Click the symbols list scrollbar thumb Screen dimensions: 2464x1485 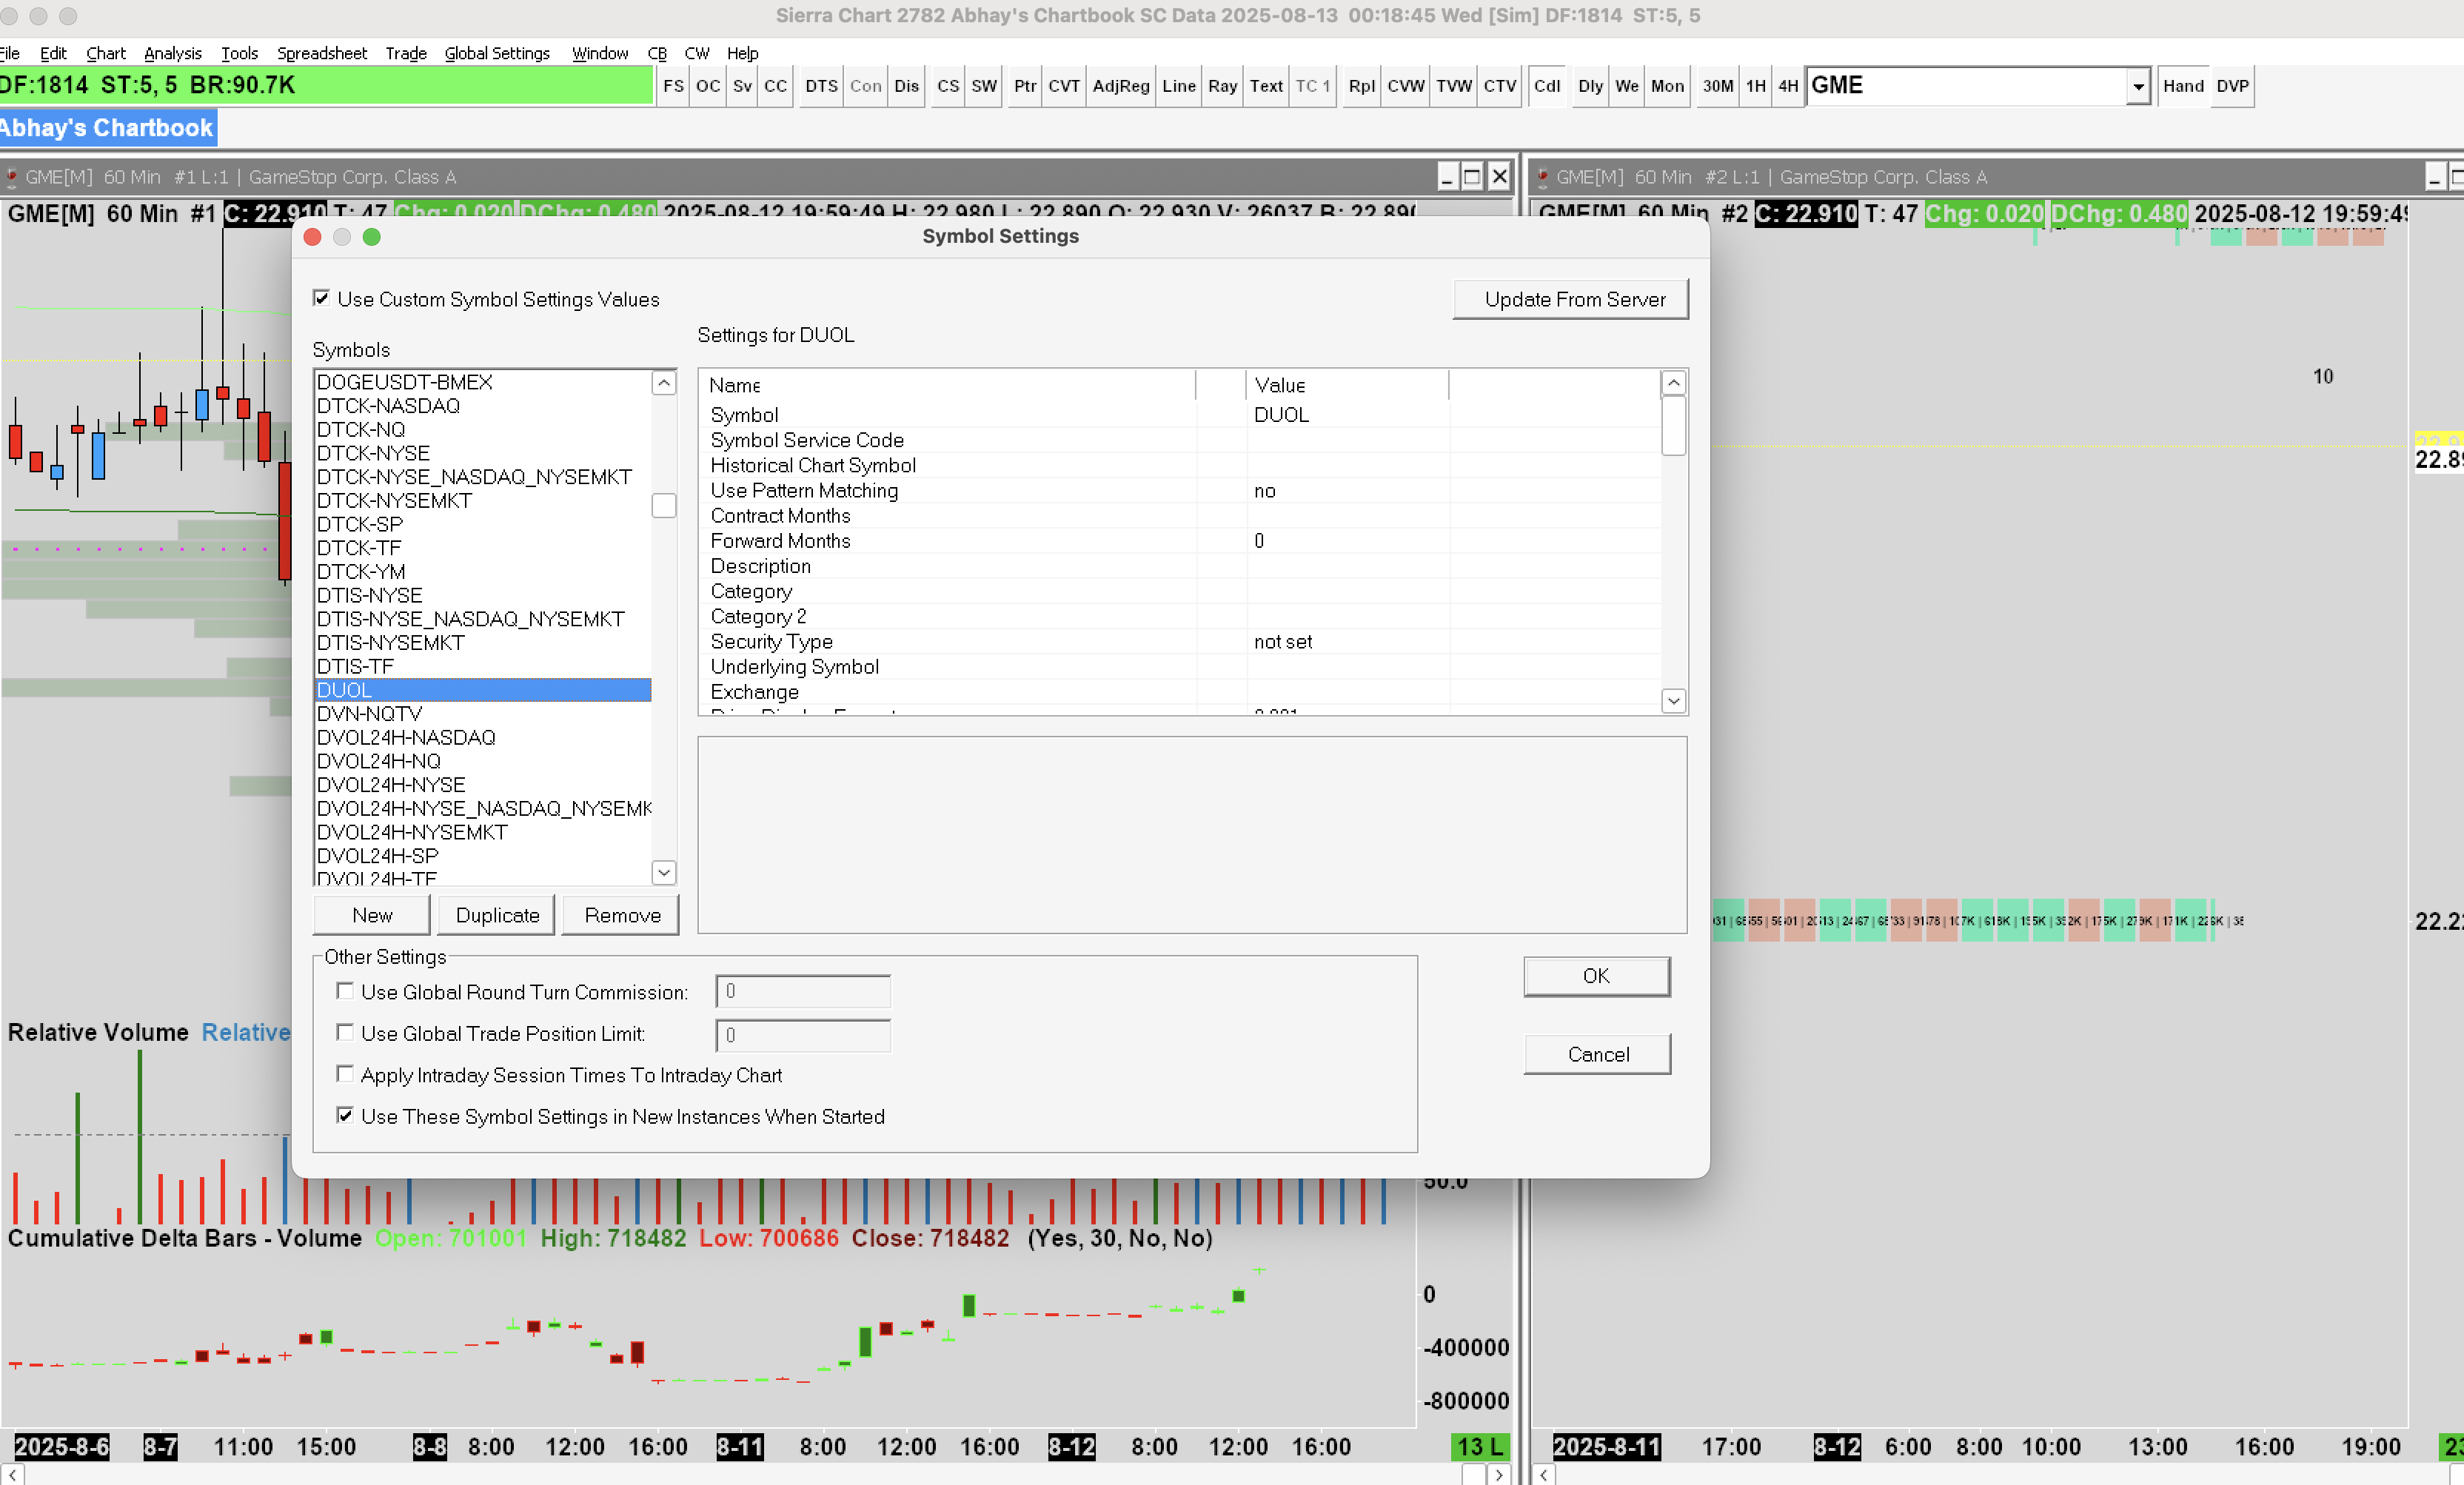tap(664, 506)
